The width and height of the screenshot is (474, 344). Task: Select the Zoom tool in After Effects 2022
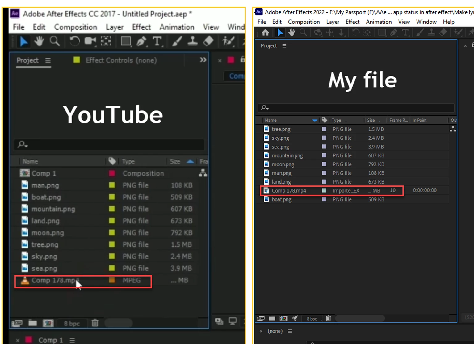[303, 32]
